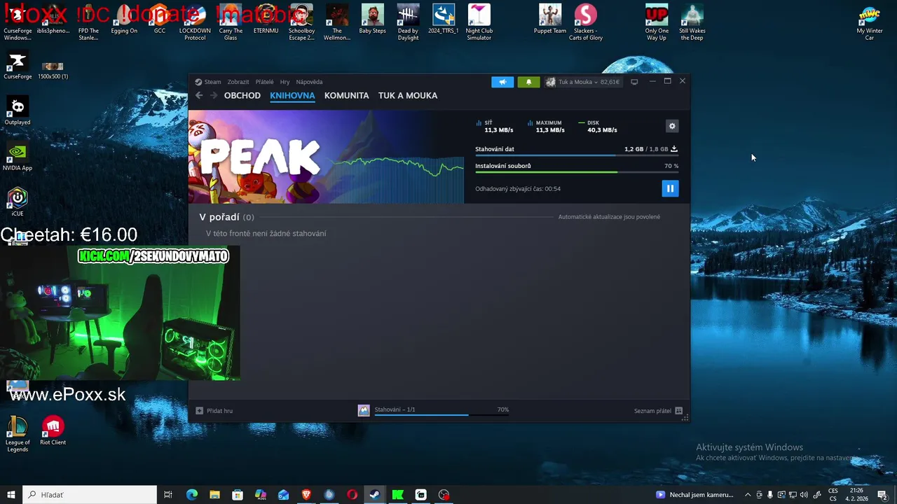Click the Hľadať taskbar search box

pyautogui.click(x=90, y=495)
